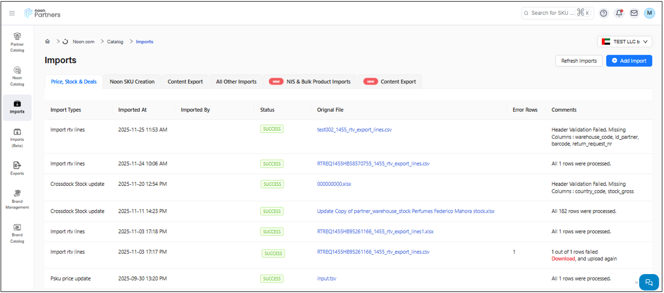Open the chat support widget
This screenshot has width=664, height=293.
coord(649,282)
